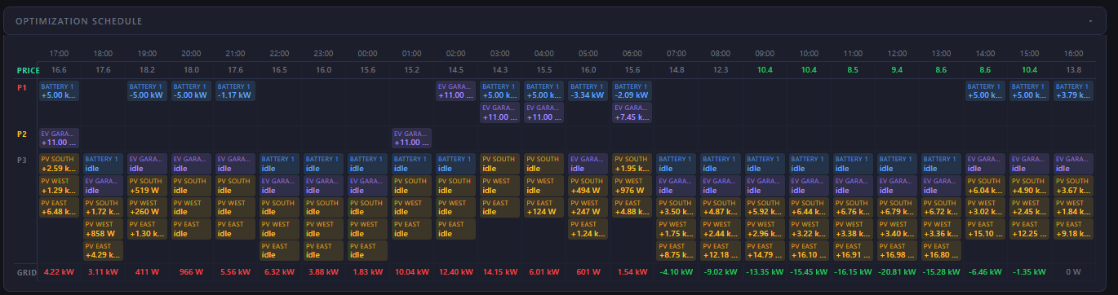This screenshot has height=295, width=1118.
Task: Click PV West 858 W block at 18:00
Action: pos(103,229)
